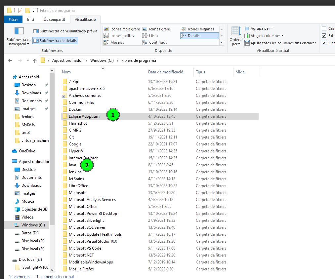Select the Microsoft VS Code folder
The image size is (335, 279).
pyautogui.click(x=160, y=248)
